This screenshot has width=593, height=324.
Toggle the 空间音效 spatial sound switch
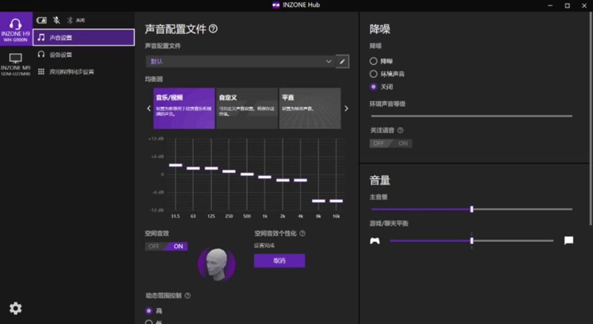166,247
